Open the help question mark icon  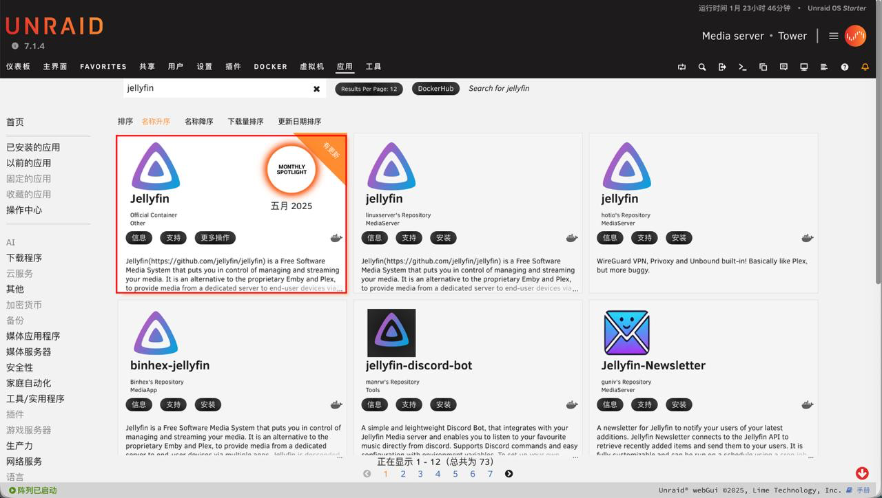(x=844, y=67)
